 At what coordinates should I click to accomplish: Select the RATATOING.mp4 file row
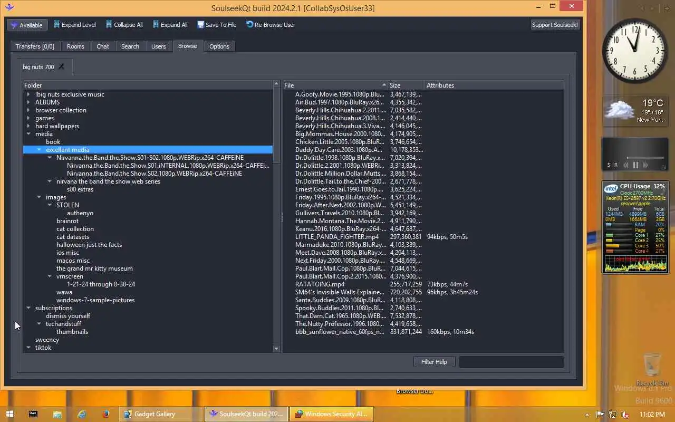click(x=423, y=284)
